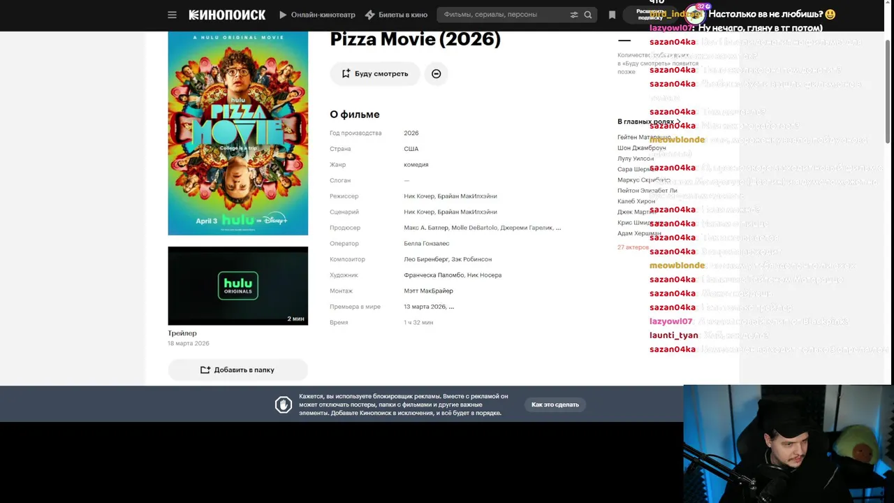Screen dimensions: 894x503
Task: Open composer Лео Биренберг link
Action: click(x=425, y=259)
